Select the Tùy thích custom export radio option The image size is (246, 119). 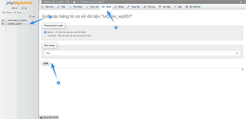click(x=45, y=36)
